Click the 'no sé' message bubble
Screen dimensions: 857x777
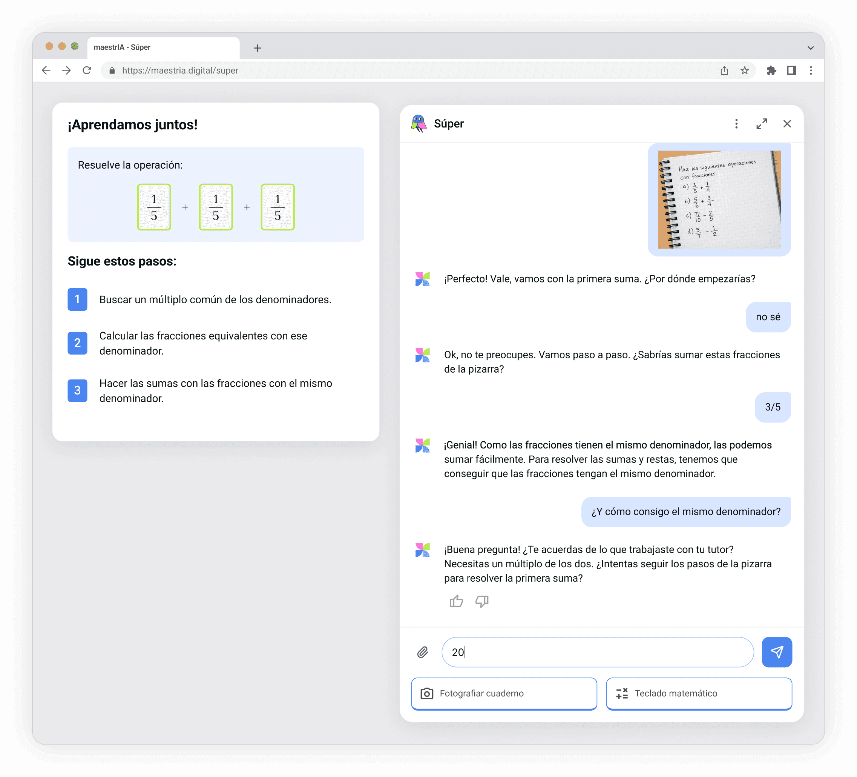[768, 317]
